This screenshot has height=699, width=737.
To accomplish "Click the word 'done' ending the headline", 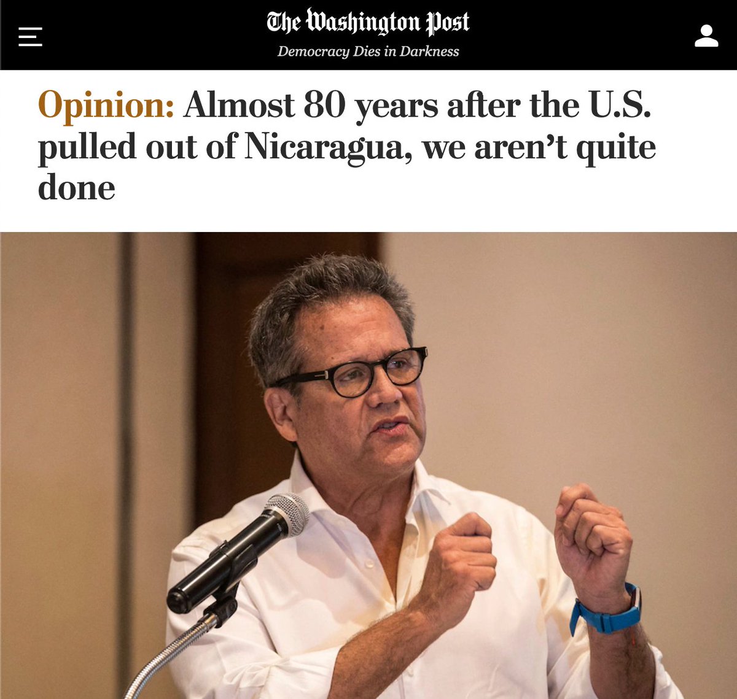I will click(77, 187).
